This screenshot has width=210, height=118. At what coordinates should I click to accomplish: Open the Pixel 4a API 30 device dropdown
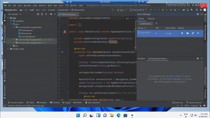(x=138, y=10)
